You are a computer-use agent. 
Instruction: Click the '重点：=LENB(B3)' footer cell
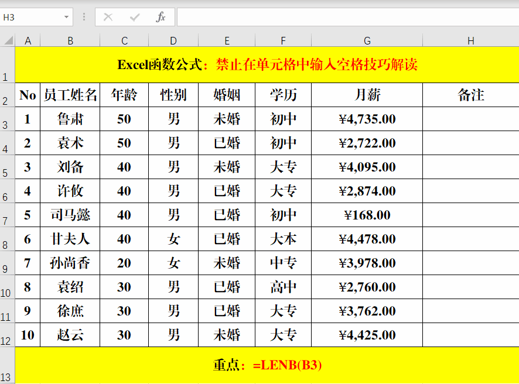pos(267,365)
